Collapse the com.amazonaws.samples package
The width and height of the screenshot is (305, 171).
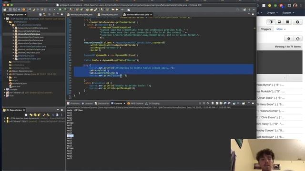[10, 25]
